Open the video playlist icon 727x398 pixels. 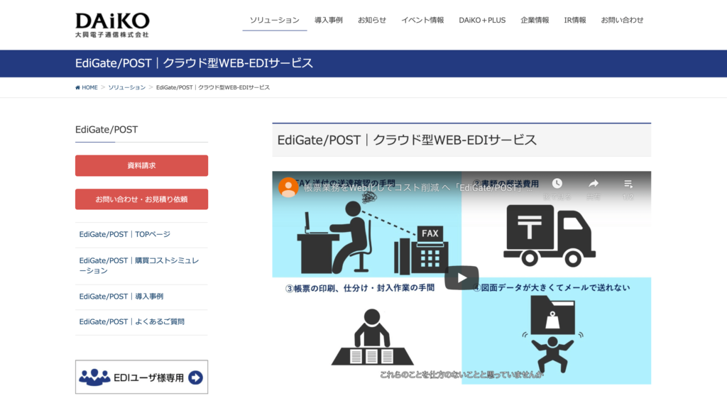click(x=628, y=184)
